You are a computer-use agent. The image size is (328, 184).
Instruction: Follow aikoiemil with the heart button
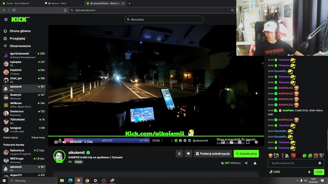click(x=188, y=154)
